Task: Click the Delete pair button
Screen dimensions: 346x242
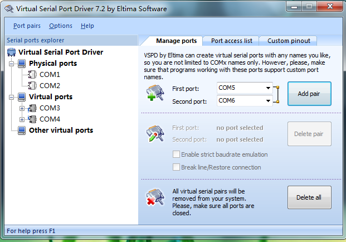Action: click(309, 134)
